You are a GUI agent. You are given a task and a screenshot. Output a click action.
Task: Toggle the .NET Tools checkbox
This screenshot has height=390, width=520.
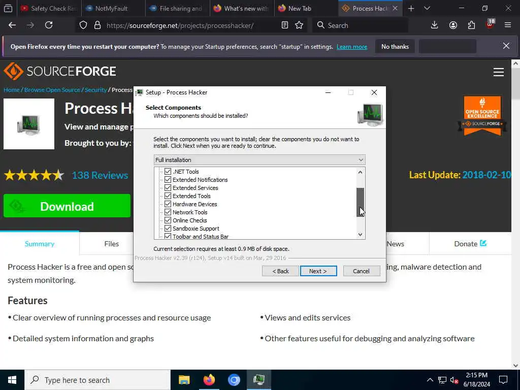tap(168, 172)
